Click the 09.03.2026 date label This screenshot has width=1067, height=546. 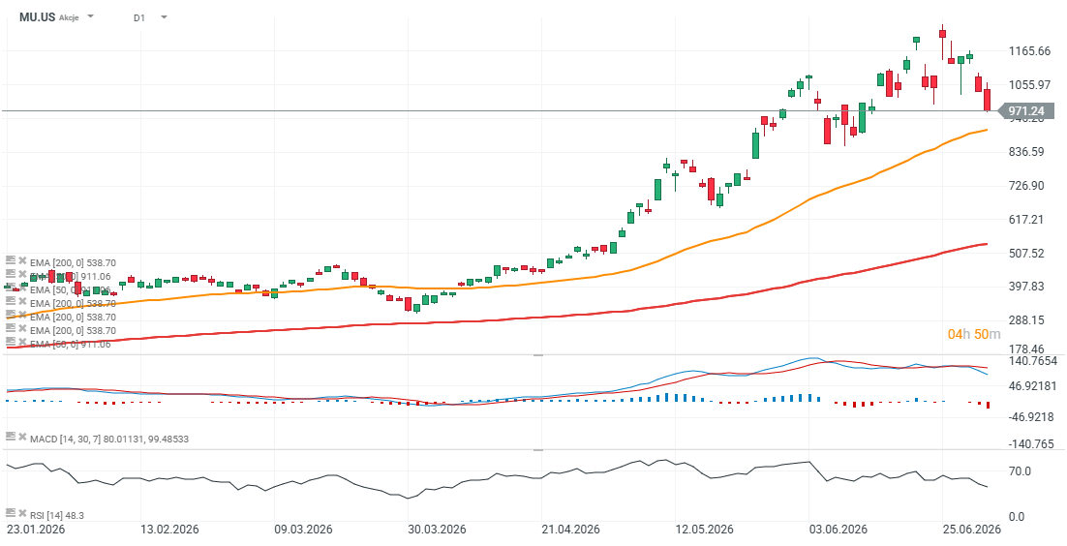[301, 530]
